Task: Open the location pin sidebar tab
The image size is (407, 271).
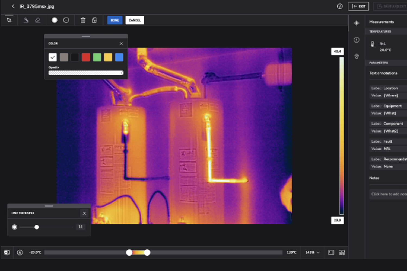Action: coord(357,56)
